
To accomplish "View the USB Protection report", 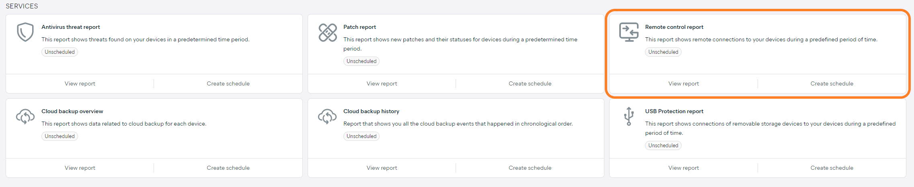I will point(683,168).
